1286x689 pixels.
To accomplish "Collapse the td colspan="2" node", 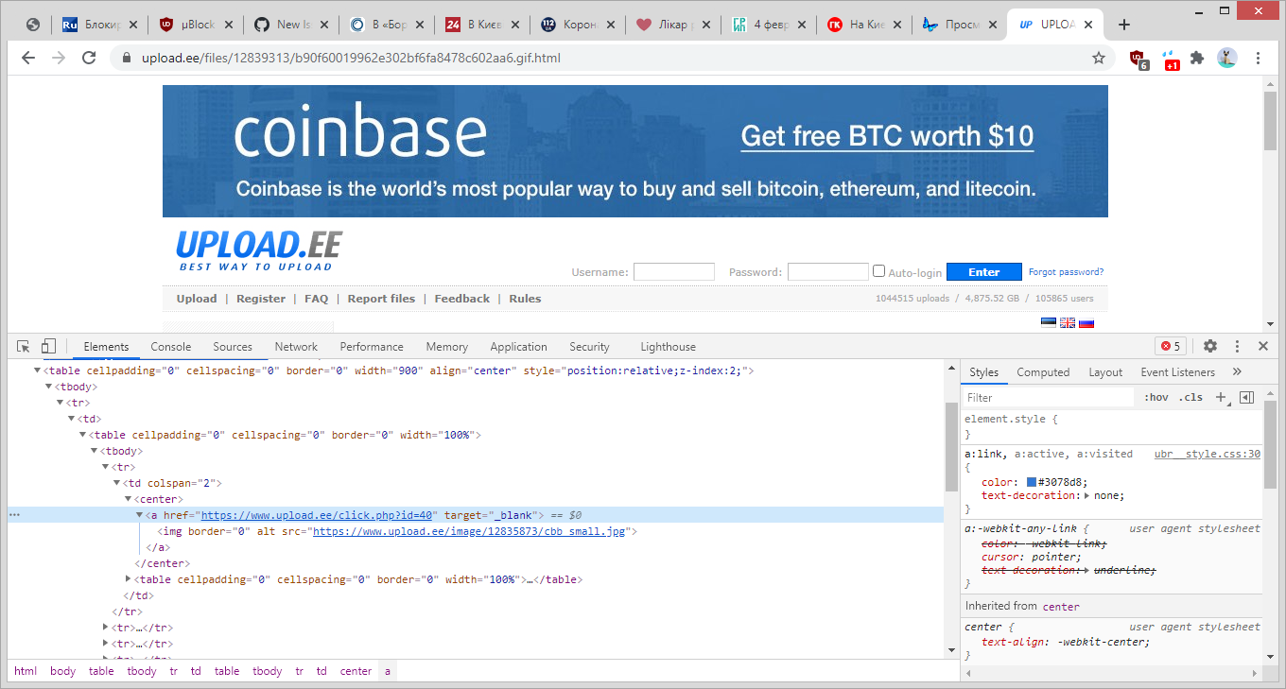I will click(x=117, y=483).
